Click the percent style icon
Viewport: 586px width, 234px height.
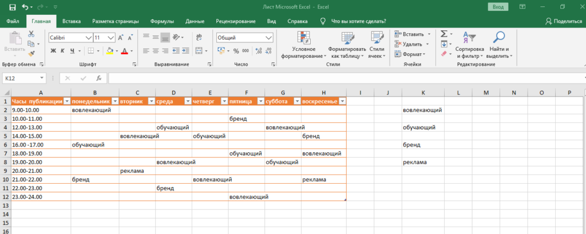pos(236,51)
